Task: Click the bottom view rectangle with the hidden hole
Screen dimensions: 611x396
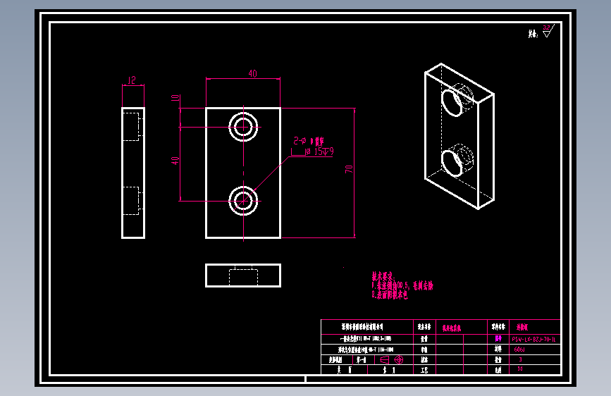Action: (x=243, y=276)
